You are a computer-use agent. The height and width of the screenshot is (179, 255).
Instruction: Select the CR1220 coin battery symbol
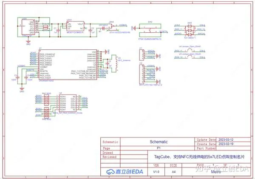[103, 28]
